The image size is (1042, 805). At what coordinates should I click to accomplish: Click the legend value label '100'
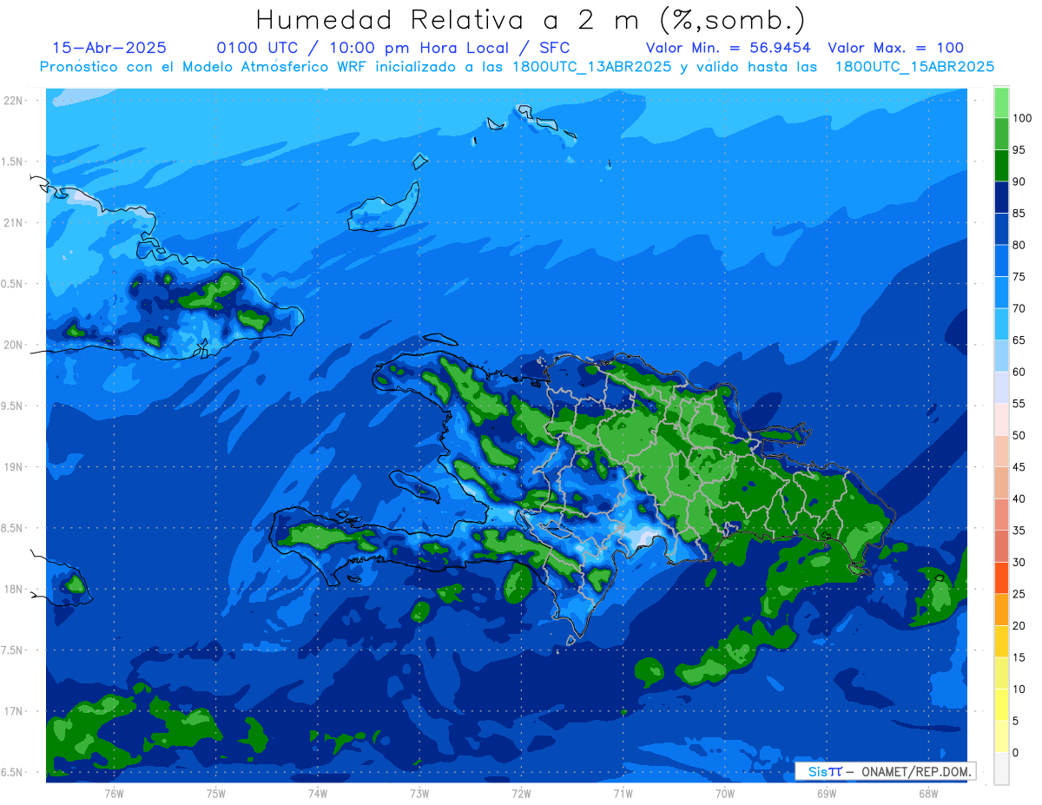click(1021, 118)
